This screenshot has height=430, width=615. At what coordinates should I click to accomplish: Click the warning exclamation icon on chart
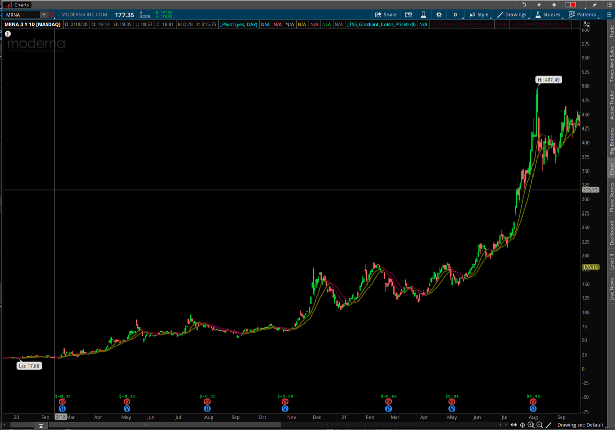[x=8, y=34]
